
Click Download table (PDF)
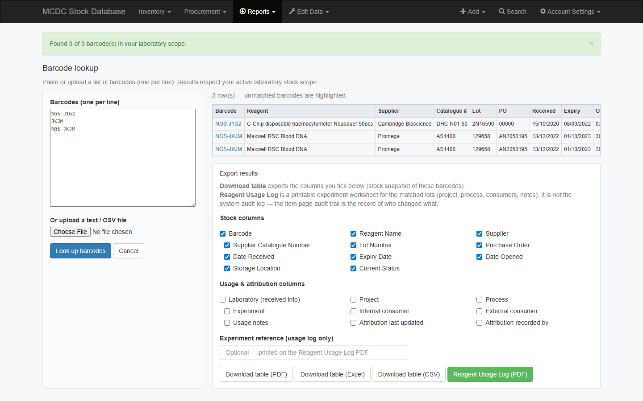coord(256,374)
